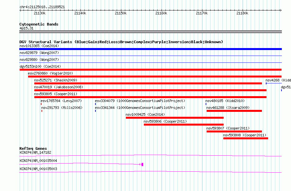This screenshot has height=191, width=291.
Task: Click the 4p15.31 cytogenetic band bar
Action: 150,32
